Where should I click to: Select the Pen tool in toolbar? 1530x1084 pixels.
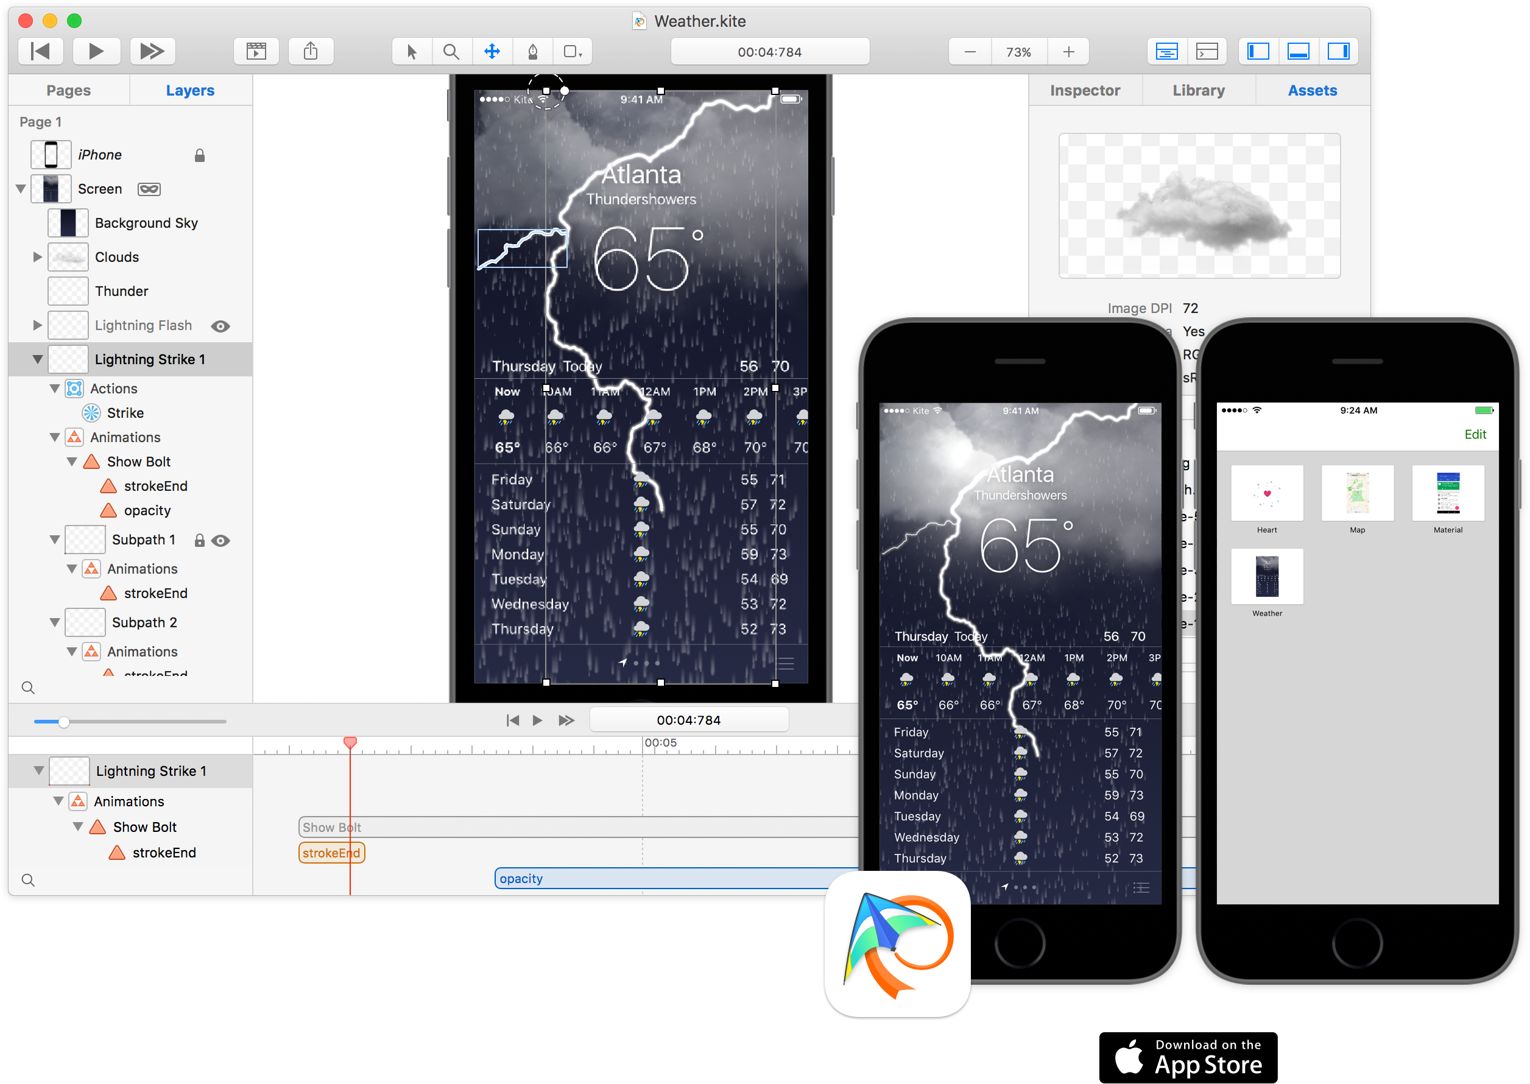click(532, 51)
